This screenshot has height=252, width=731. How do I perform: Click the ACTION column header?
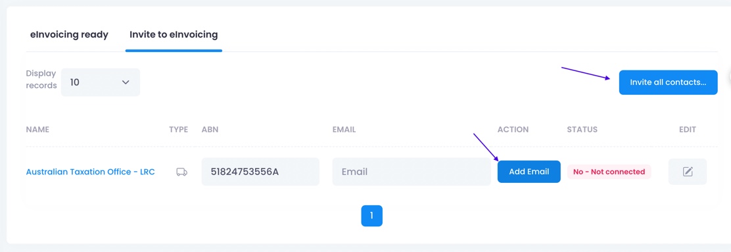513,130
